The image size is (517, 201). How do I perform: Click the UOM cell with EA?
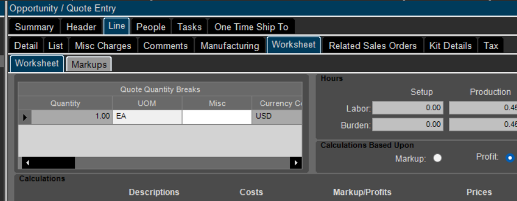[147, 117]
